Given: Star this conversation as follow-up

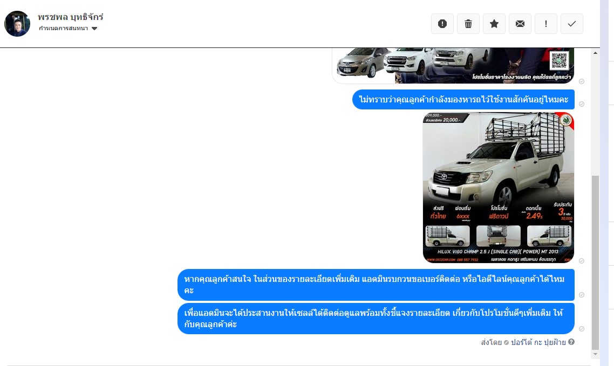Looking at the screenshot, I should [x=494, y=24].
